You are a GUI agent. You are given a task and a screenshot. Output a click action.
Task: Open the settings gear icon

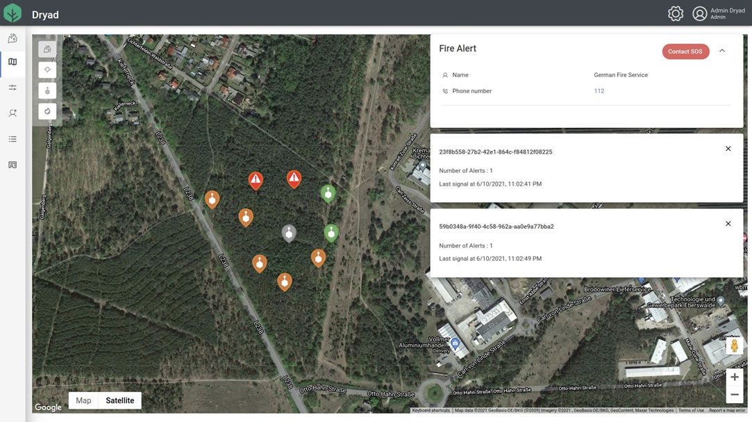pyautogui.click(x=675, y=14)
